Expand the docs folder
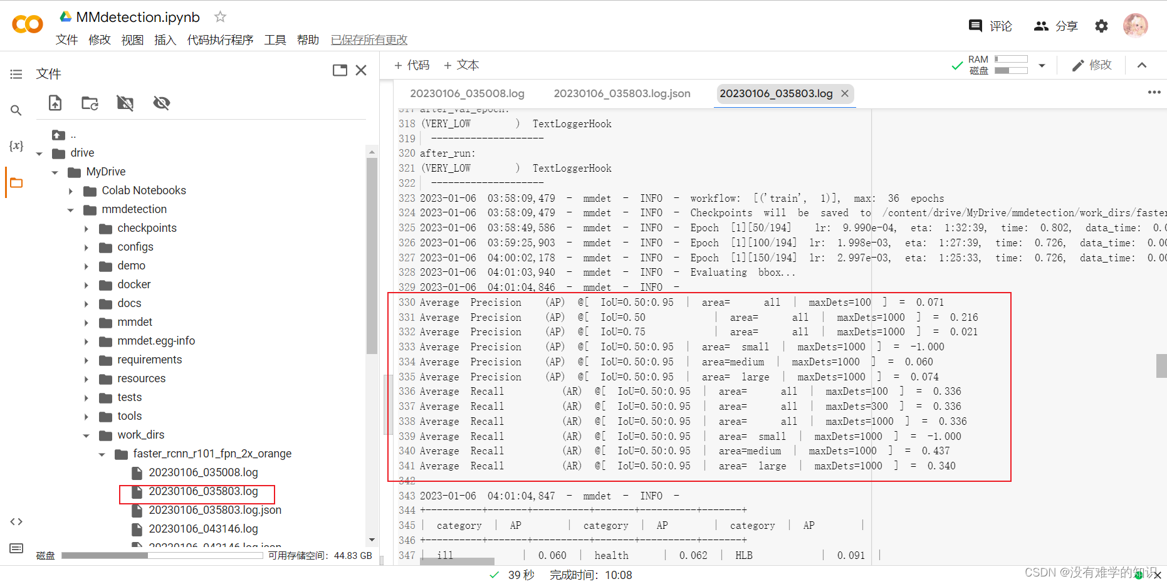Image resolution: width=1167 pixels, height=584 pixels. (86, 304)
